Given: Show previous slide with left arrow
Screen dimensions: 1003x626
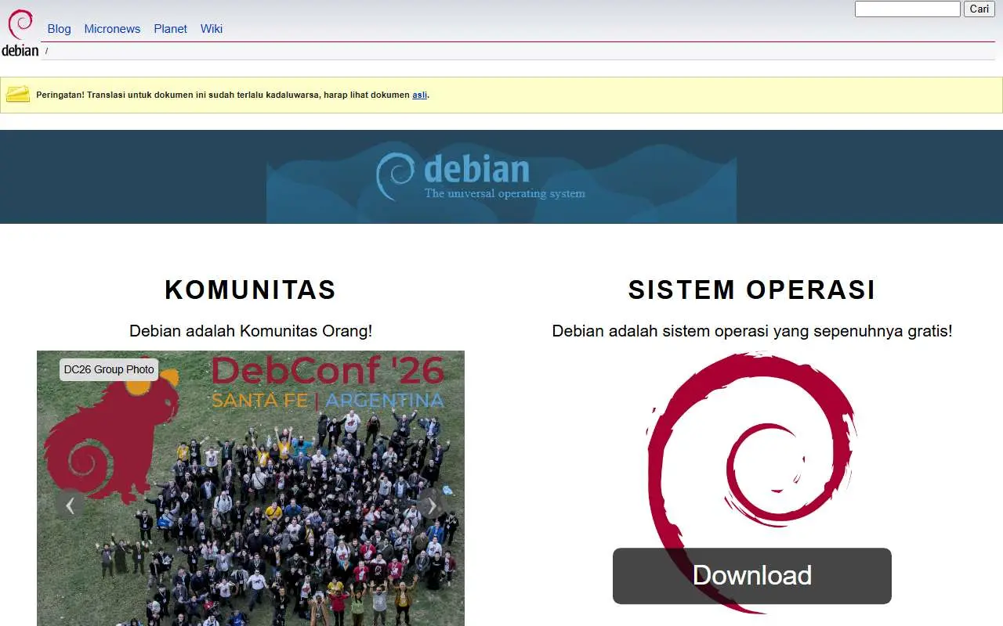Looking at the screenshot, I should (x=70, y=505).
